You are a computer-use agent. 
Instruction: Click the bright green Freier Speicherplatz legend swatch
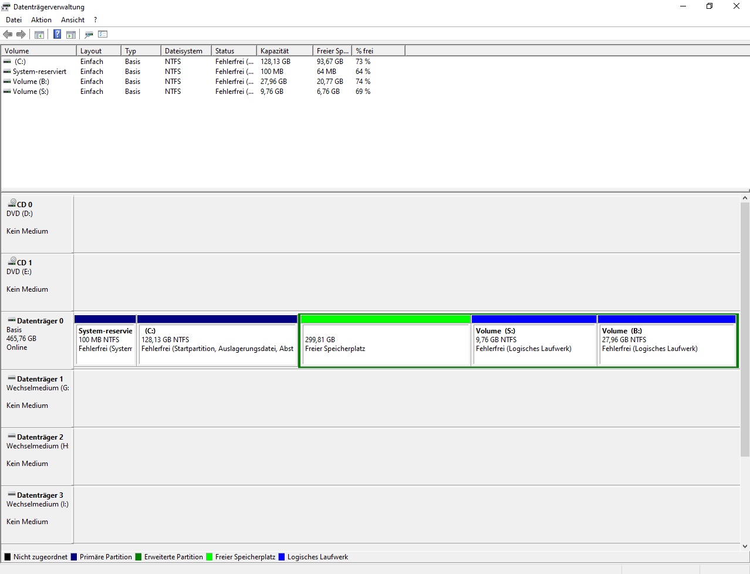click(210, 557)
